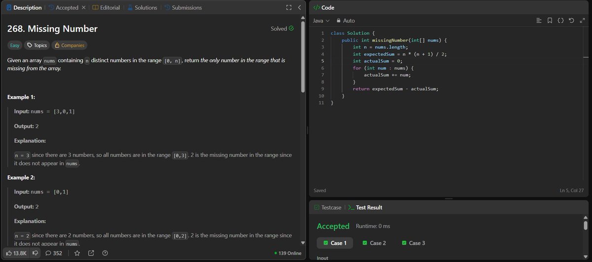Collapse the description panel with chevron
Image resolution: width=592 pixels, height=262 pixels.
299,7
